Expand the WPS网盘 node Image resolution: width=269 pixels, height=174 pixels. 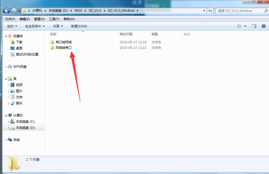(x=6, y=67)
